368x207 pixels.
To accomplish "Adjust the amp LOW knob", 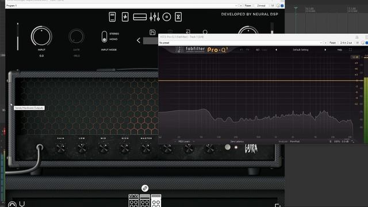I will (x=82, y=148).
